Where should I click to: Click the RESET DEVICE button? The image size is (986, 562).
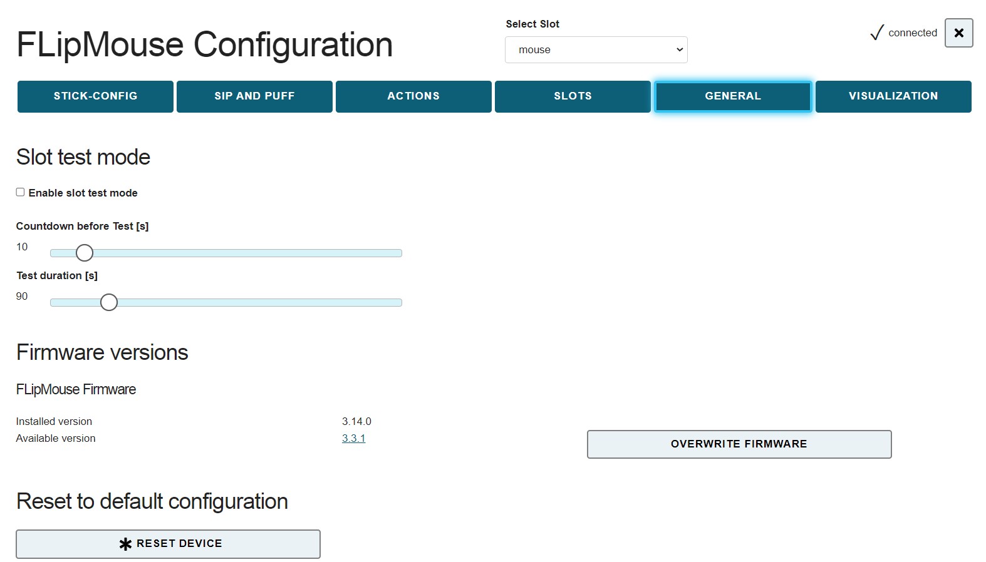(x=168, y=544)
